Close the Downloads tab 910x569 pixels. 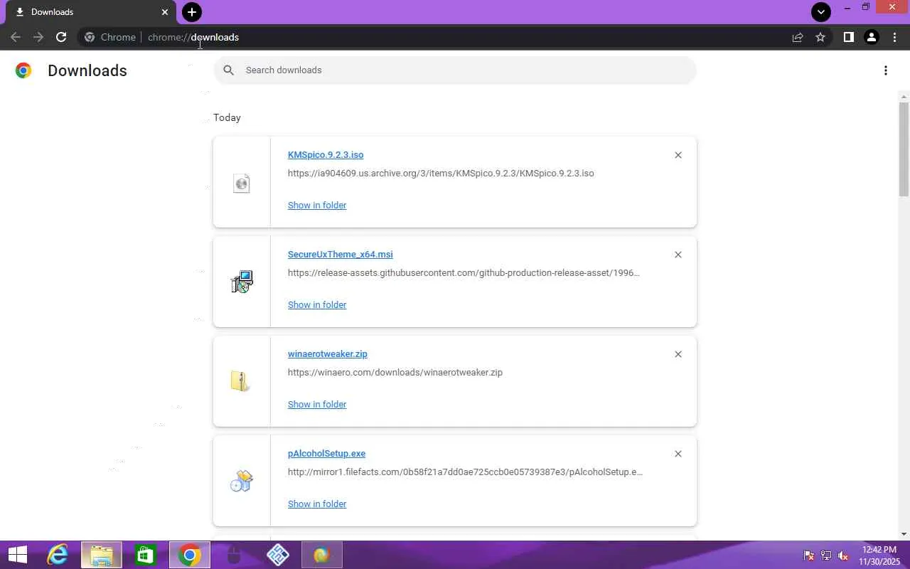(165, 12)
